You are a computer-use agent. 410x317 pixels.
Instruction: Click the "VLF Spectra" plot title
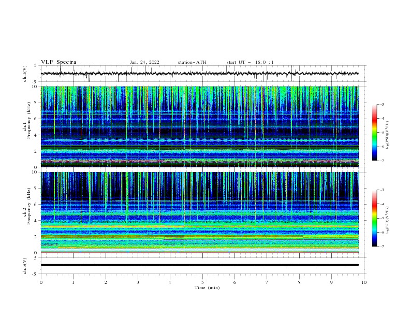(x=58, y=62)
